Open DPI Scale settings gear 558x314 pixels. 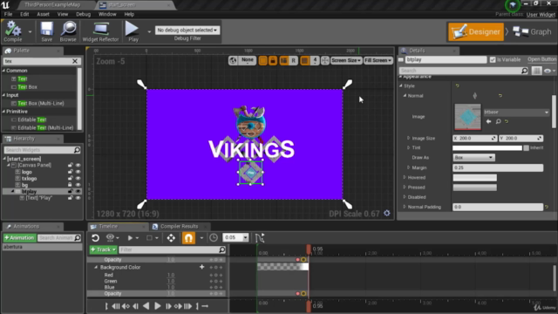point(387,214)
